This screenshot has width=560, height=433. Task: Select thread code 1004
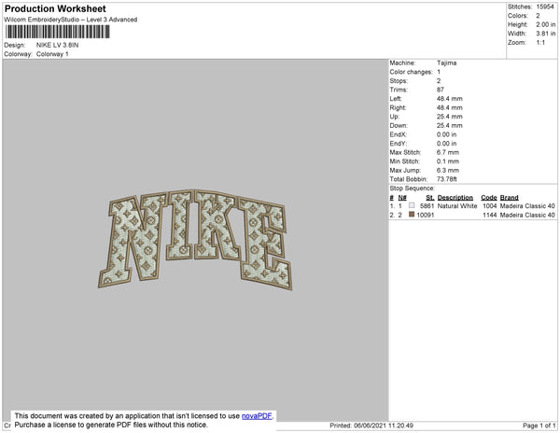(x=490, y=206)
